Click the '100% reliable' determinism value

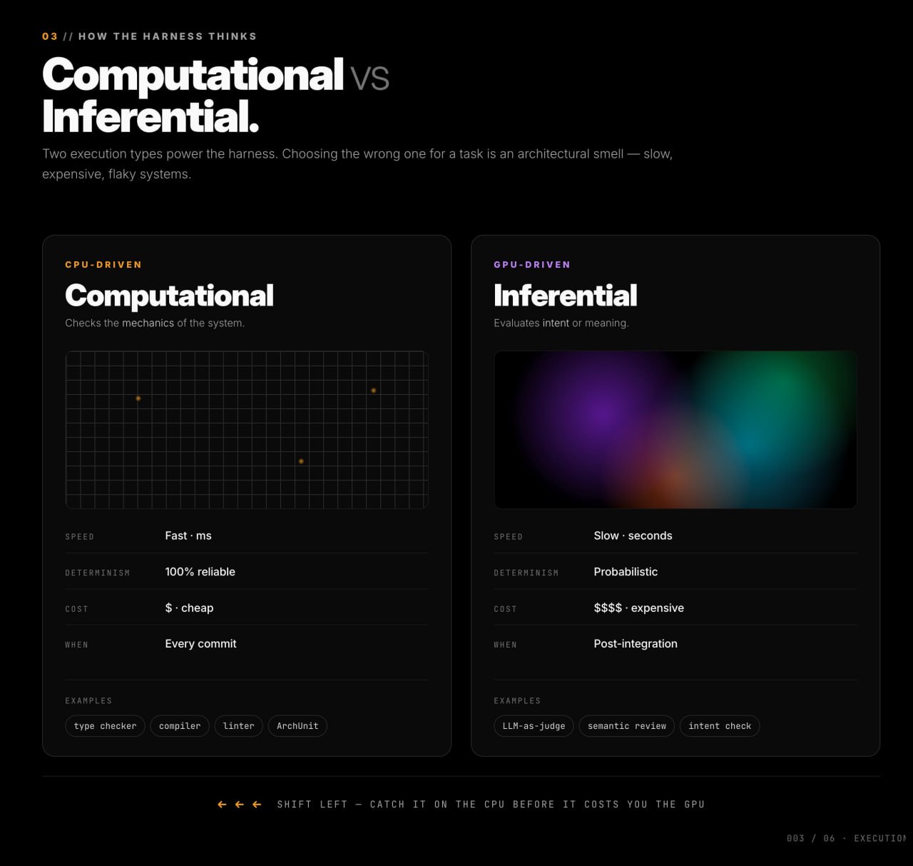point(200,572)
